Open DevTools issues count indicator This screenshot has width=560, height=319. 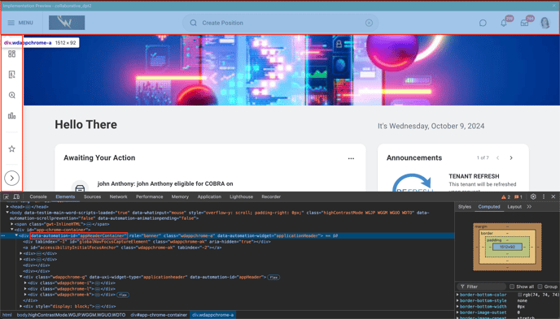coord(518,197)
